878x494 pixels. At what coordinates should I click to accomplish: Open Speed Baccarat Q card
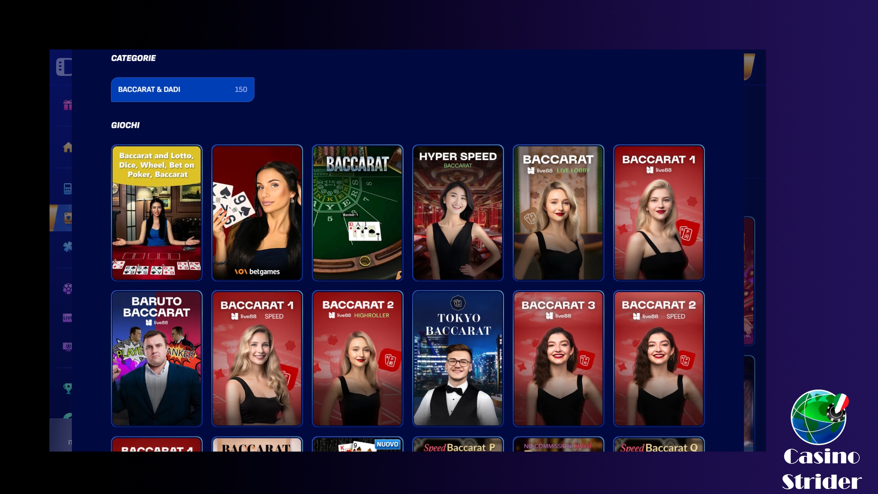[x=659, y=444]
